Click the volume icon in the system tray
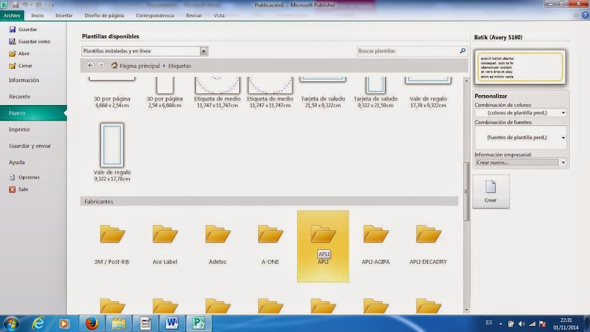 (522, 323)
